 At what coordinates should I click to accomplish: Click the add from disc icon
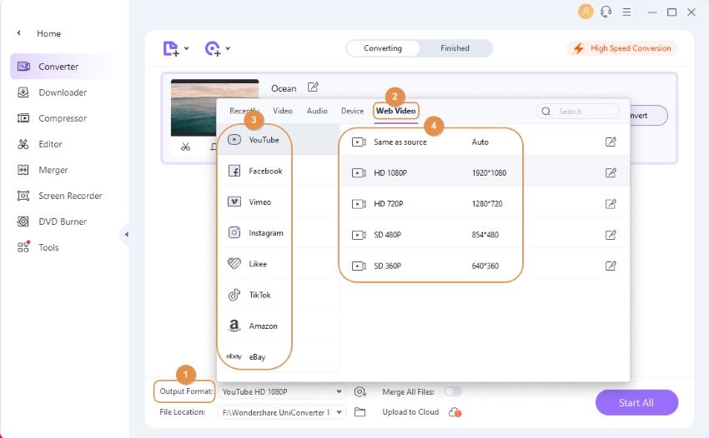coord(213,48)
